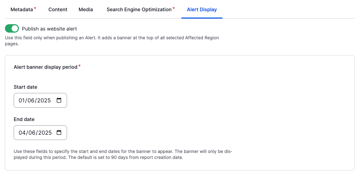The height and width of the screenshot is (174, 360).
Task: Open the Start date calendar picker icon
Action: pos(59,100)
